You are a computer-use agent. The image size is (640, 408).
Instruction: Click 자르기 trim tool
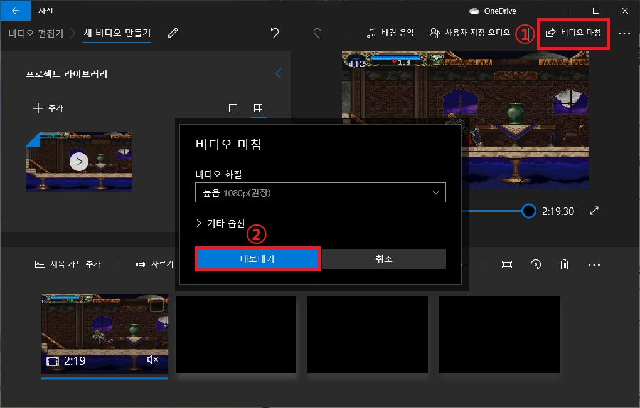155,264
